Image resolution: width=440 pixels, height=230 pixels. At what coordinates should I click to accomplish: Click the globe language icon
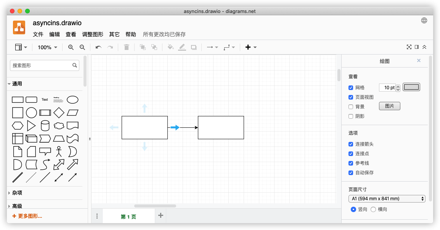[x=424, y=21]
